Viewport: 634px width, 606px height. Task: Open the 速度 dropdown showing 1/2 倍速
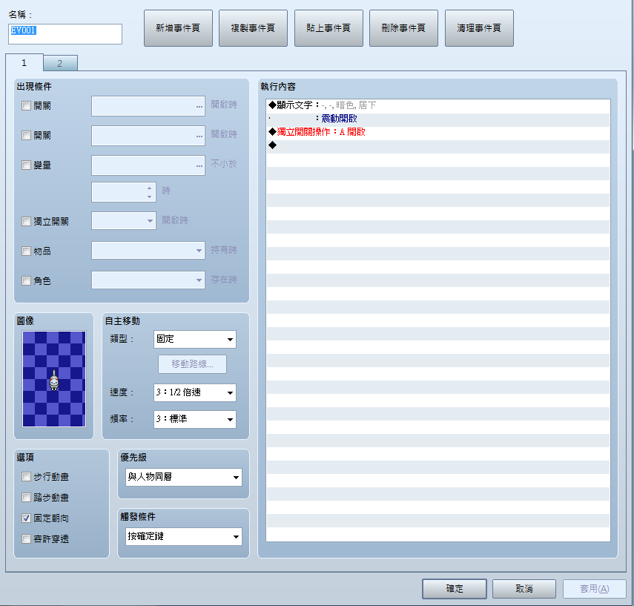click(x=195, y=392)
